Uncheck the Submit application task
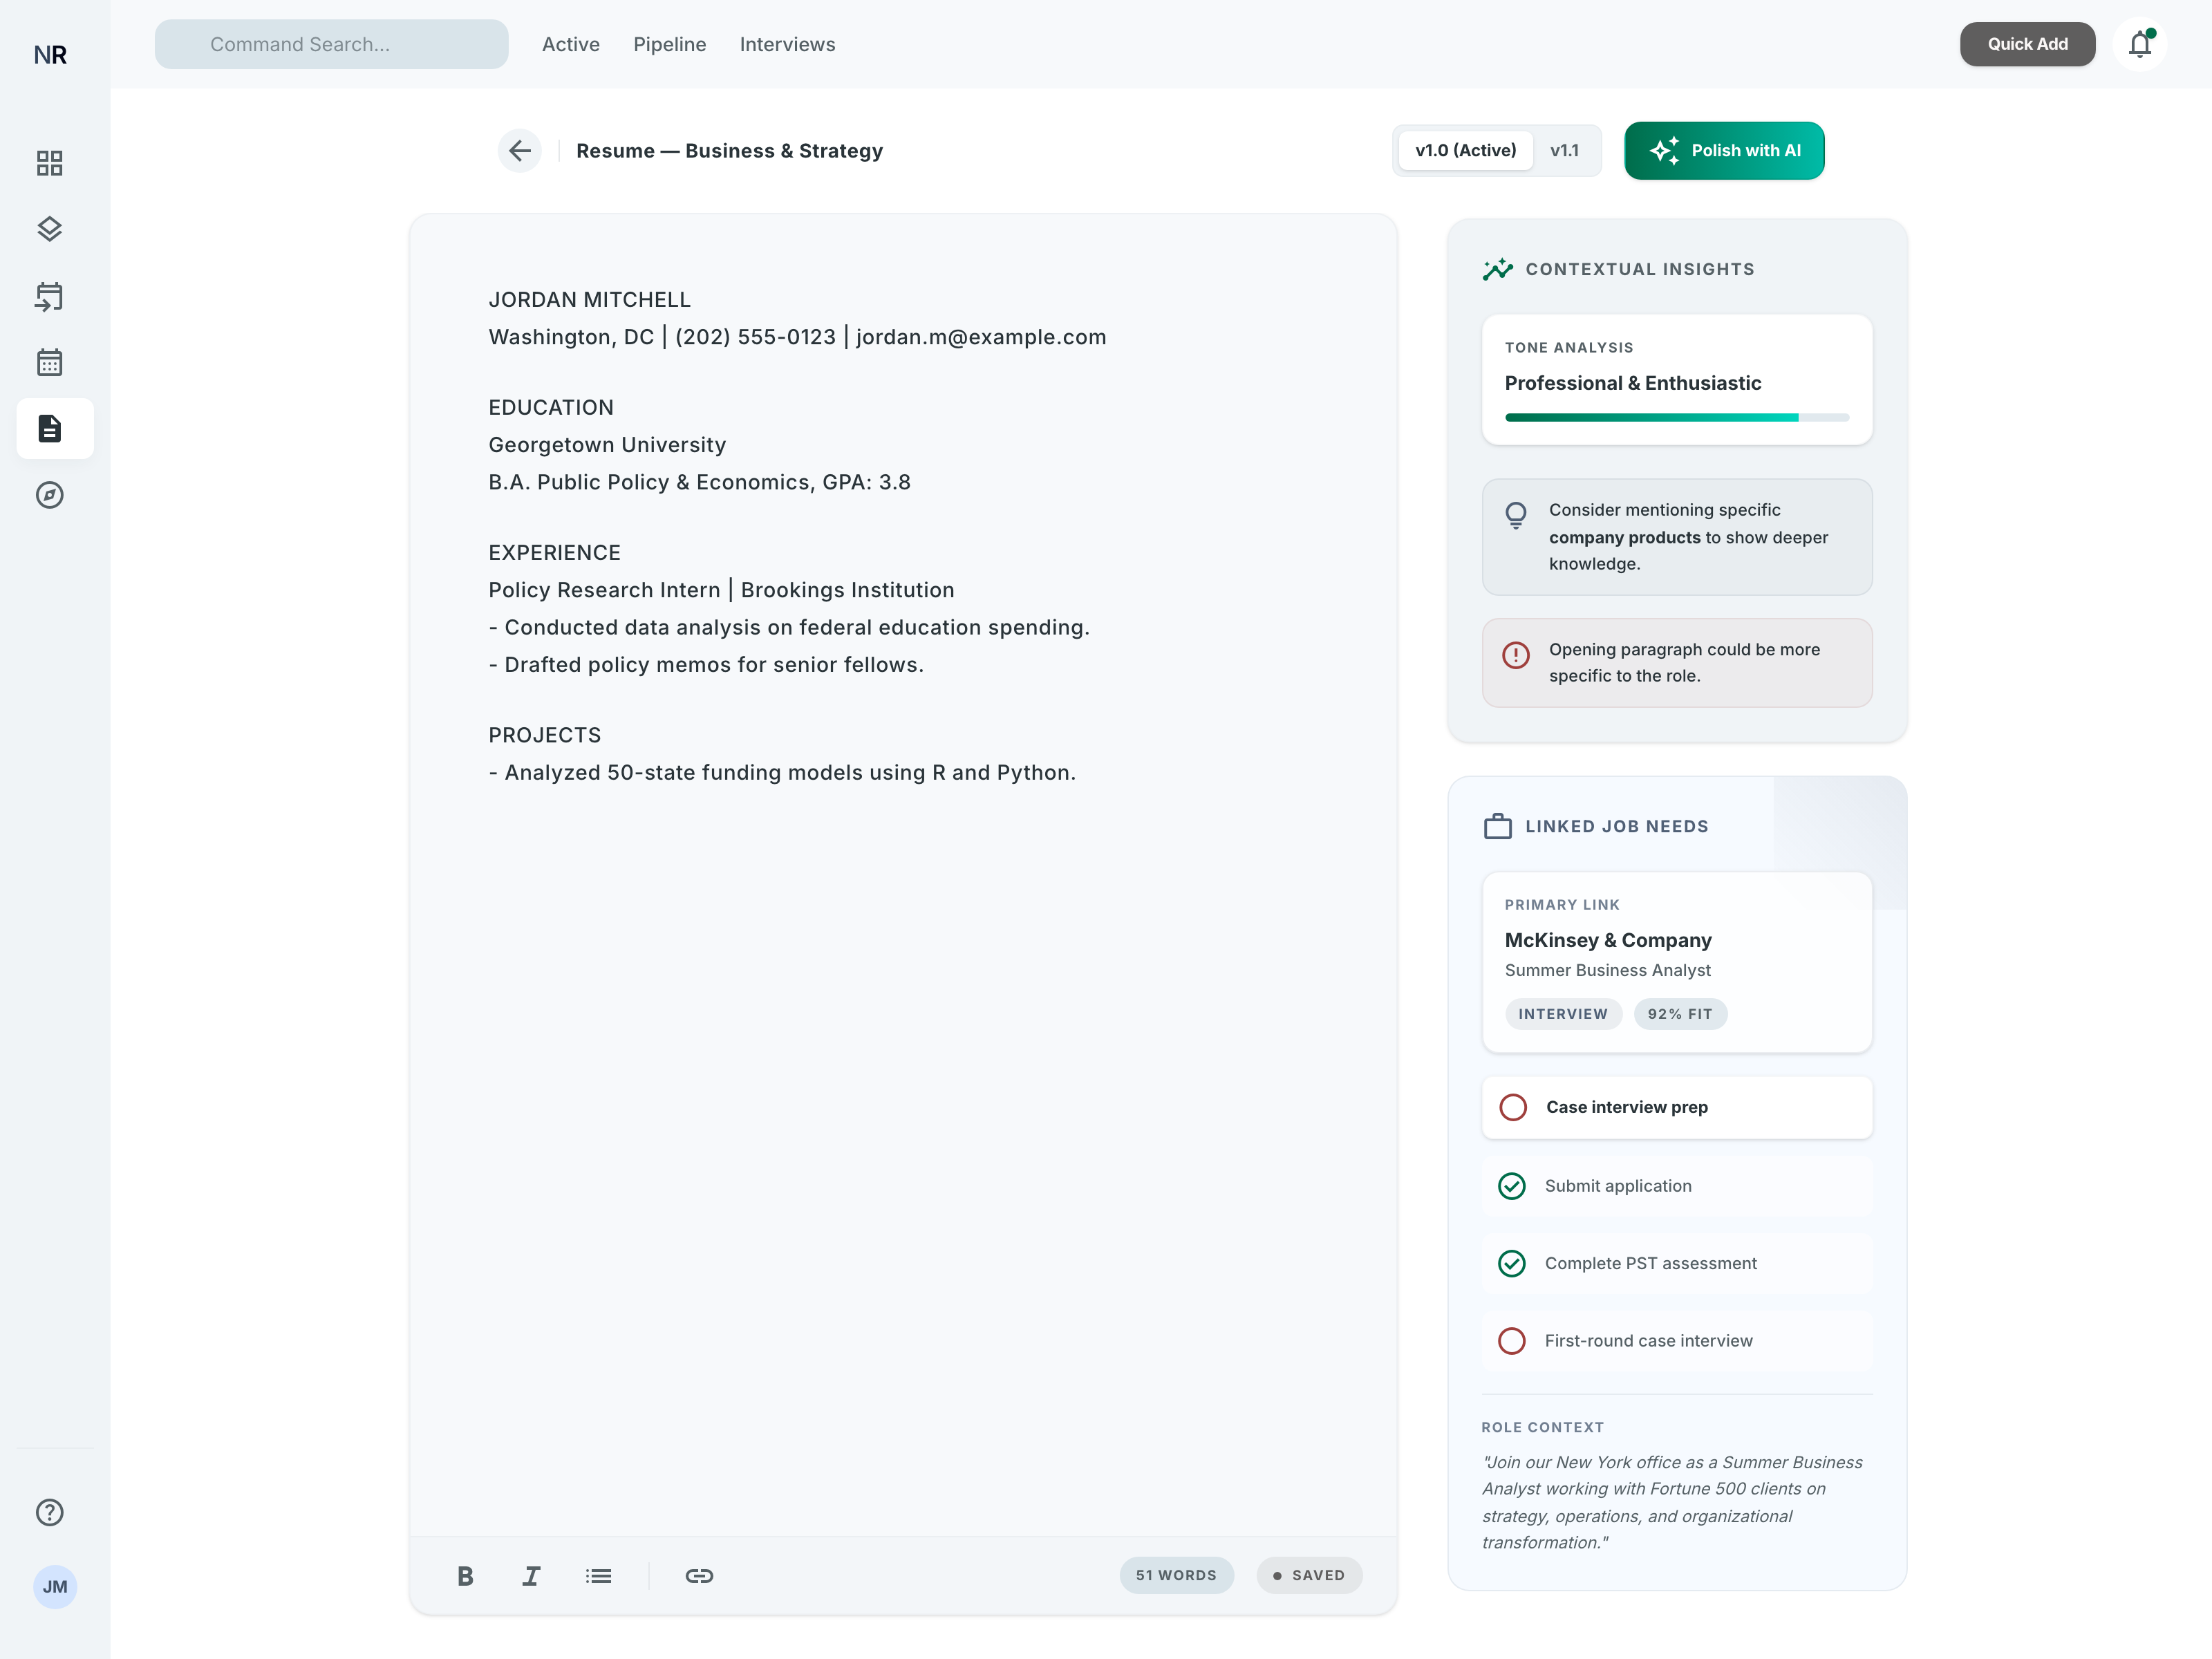 coord(1512,1186)
